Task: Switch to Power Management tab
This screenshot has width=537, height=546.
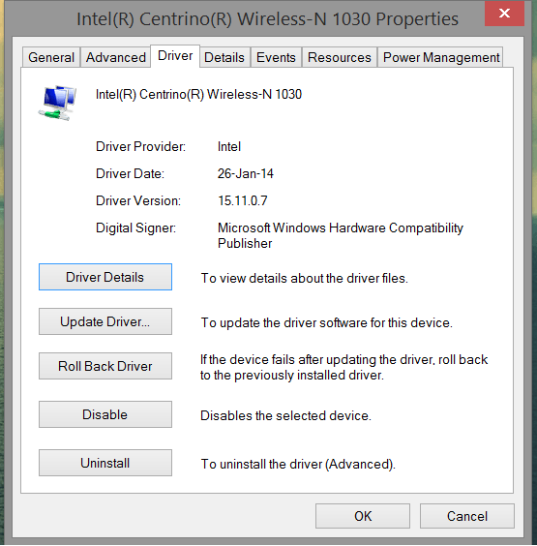Action: point(441,57)
